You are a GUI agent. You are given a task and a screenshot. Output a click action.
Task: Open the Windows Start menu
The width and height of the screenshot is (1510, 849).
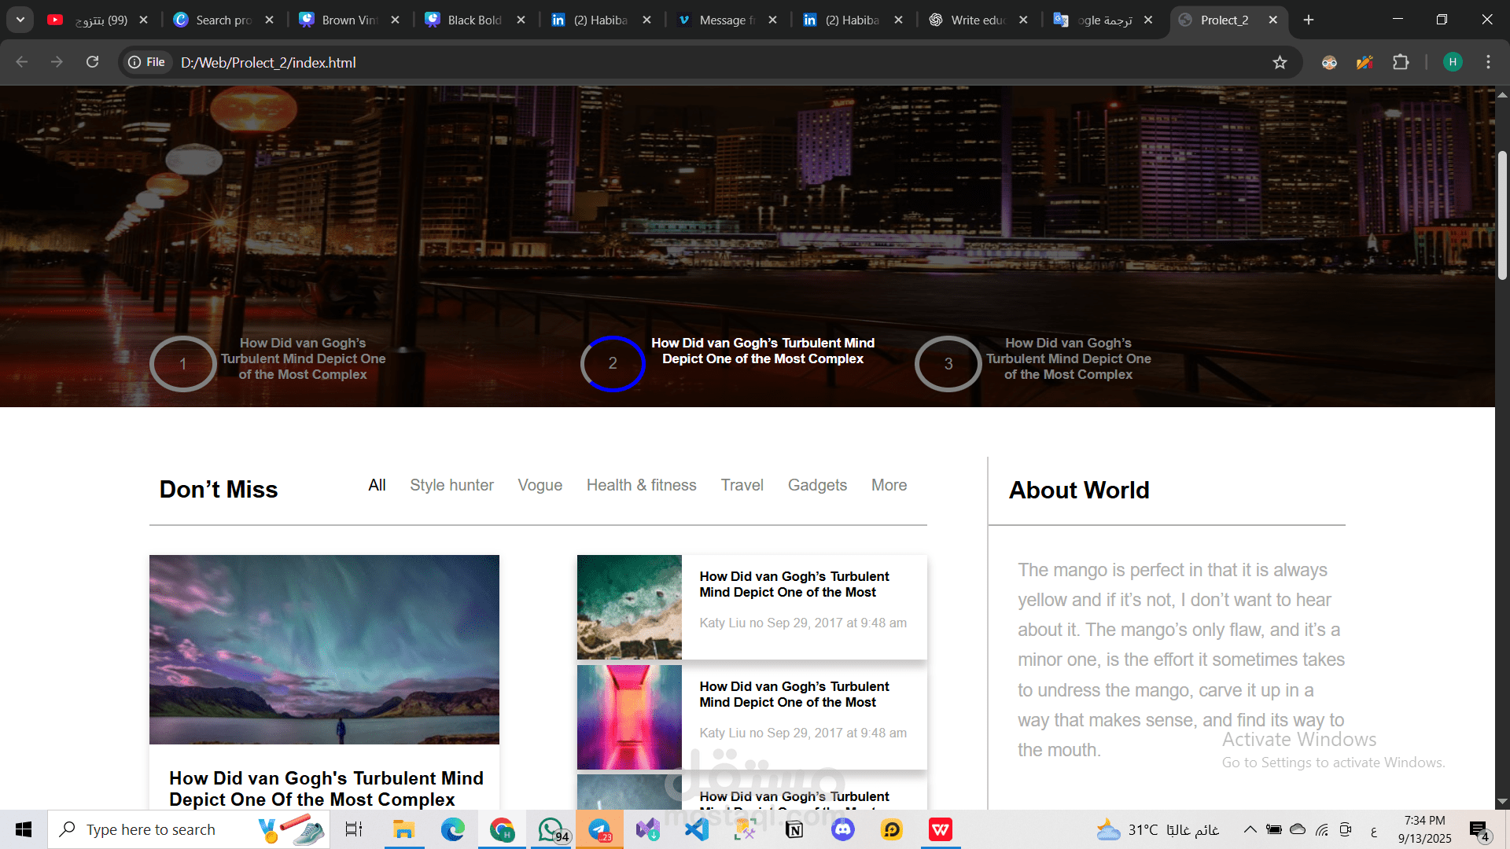coord(24,829)
